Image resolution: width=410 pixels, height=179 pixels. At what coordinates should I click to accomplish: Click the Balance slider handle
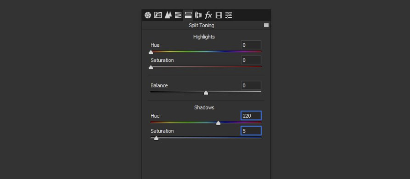coord(206,92)
